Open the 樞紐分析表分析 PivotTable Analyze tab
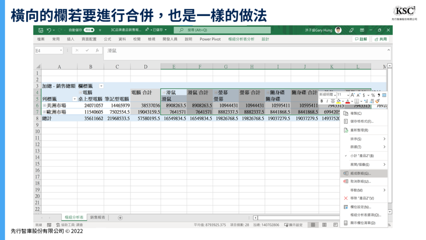Viewport: 426px width, 240px height. click(241, 39)
